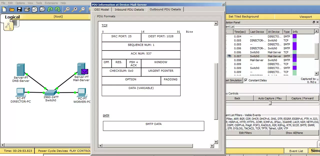Open the Tools menu
Image resolution: width=320 pixels, height=156 pixels.
tap(39, 3)
